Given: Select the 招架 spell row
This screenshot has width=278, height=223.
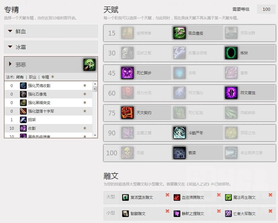Looking at the screenshot, I should [x=48, y=120].
